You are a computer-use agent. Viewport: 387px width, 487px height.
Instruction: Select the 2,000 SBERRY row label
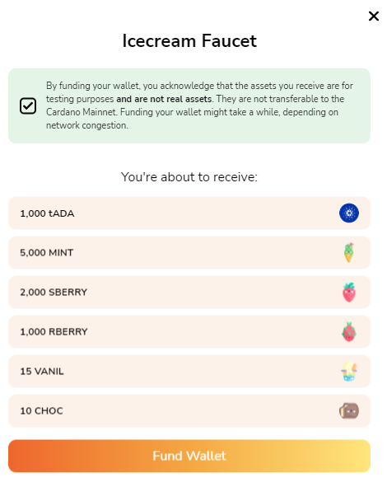click(x=54, y=293)
